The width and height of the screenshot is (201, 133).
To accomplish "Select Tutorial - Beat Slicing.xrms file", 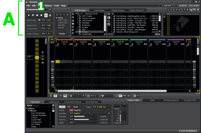I will [127, 32].
